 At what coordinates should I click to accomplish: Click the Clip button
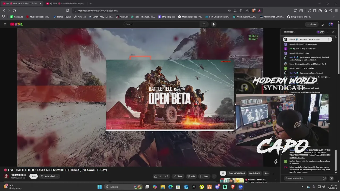(x=191, y=176)
